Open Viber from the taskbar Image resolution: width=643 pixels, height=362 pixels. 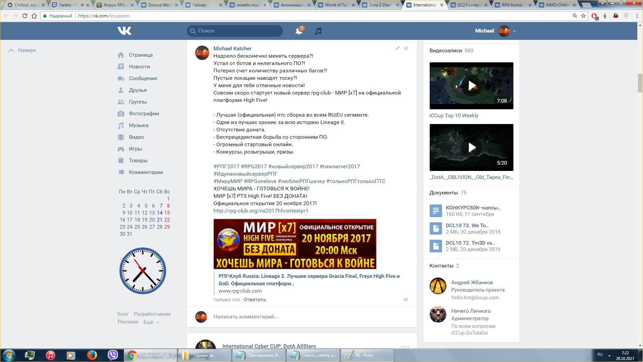(113, 355)
